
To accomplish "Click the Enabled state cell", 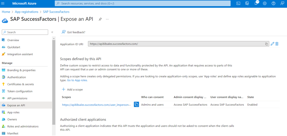I will click(x=252, y=105).
